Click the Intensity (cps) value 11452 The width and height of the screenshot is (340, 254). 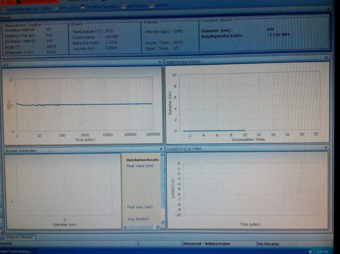(x=178, y=31)
